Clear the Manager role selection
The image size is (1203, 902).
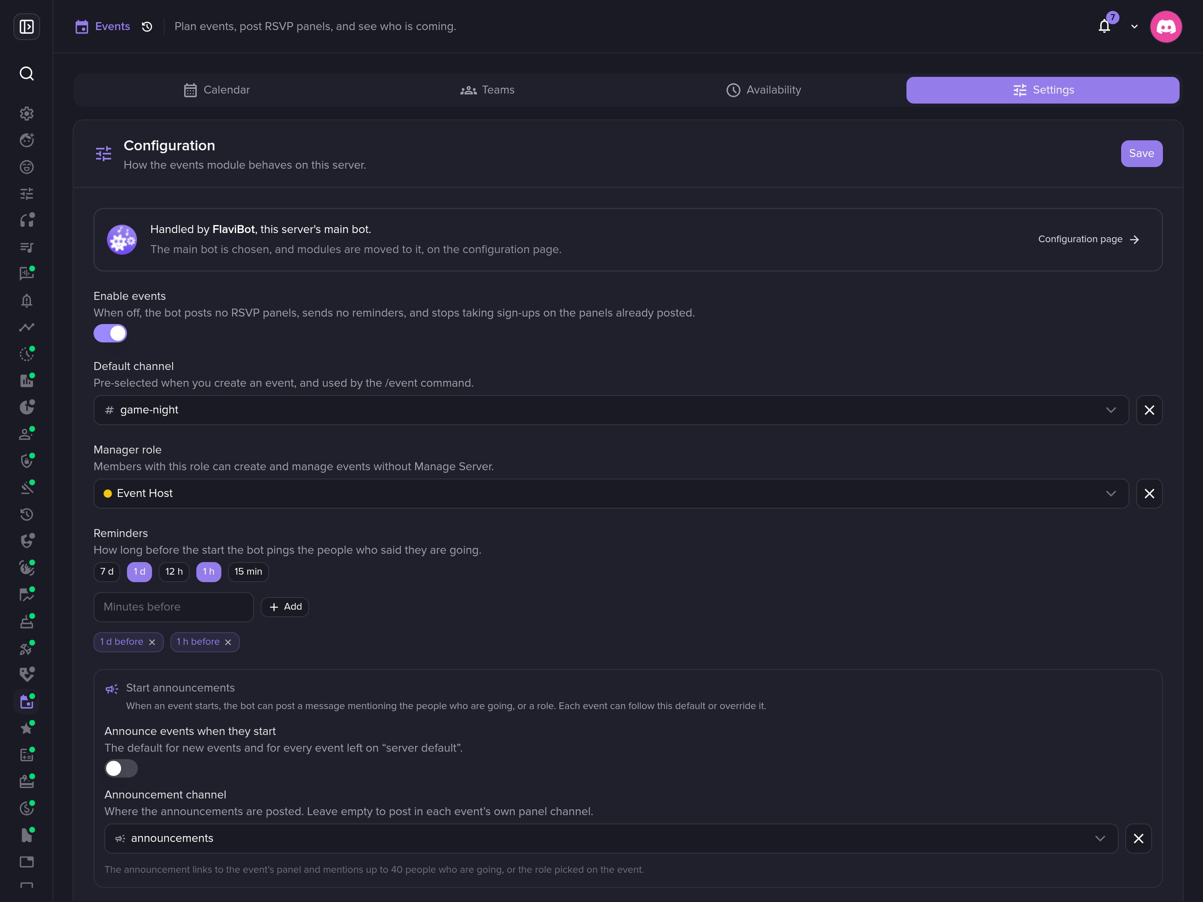pos(1149,494)
